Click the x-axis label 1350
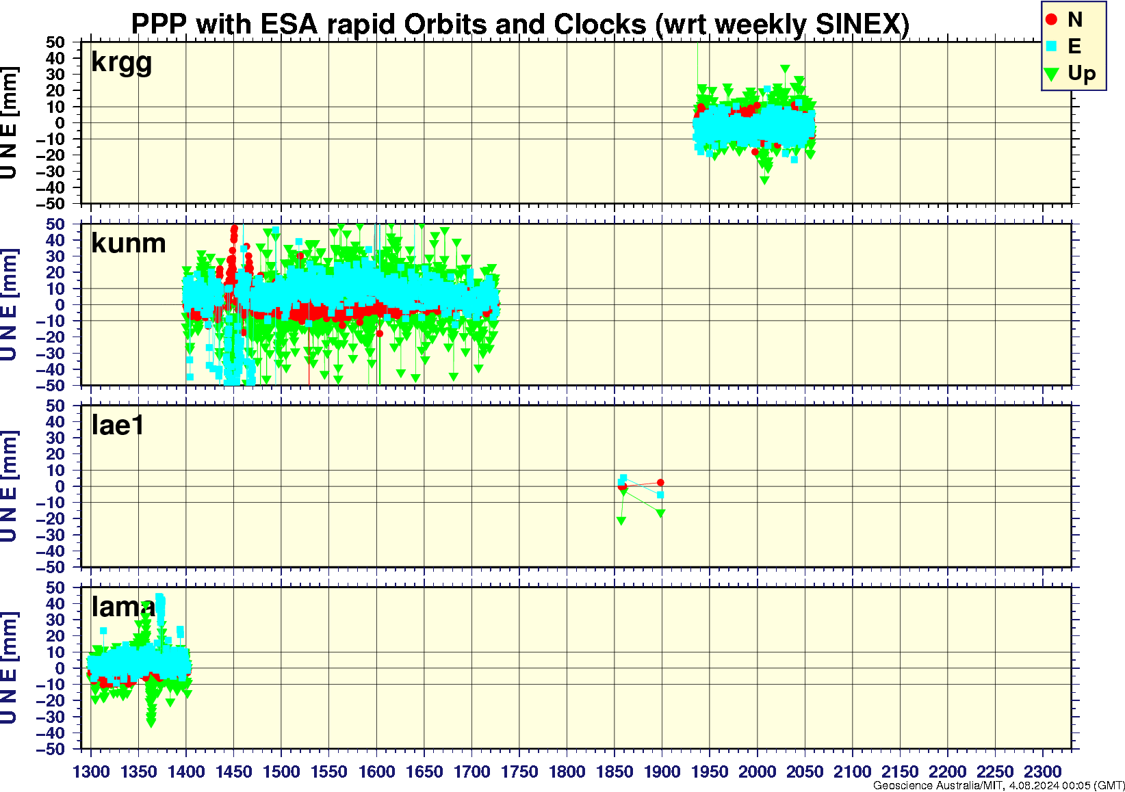Viewport: 1125px width, 792px height. click(x=139, y=771)
